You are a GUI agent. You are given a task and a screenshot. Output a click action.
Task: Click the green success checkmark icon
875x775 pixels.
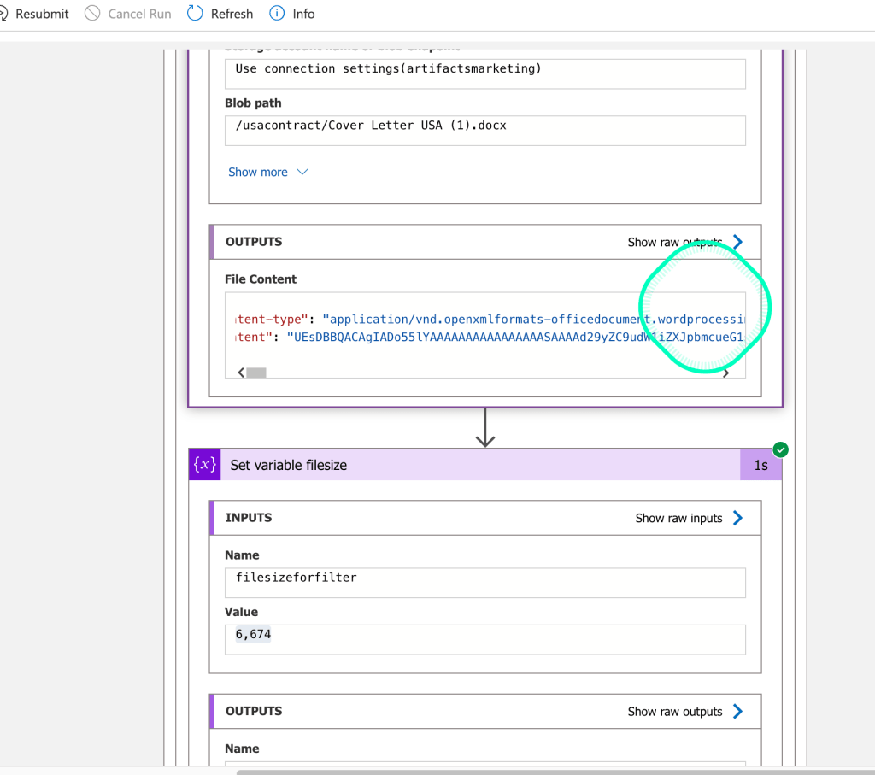(x=781, y=449)
